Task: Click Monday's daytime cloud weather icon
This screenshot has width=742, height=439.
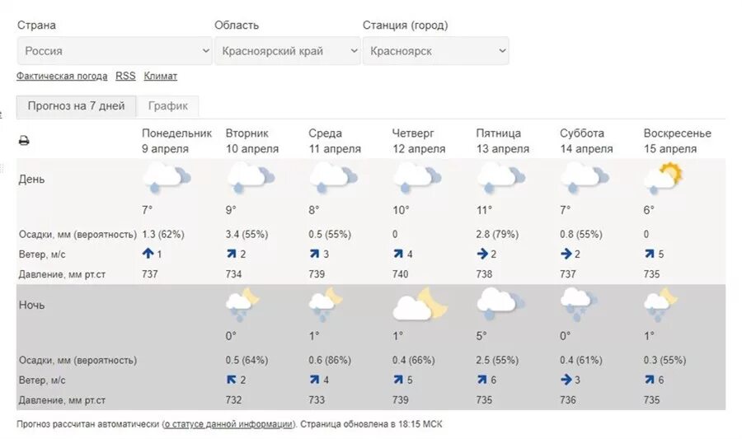Action: [167, 178]
